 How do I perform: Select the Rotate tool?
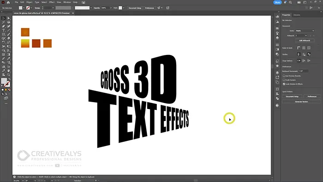tap(4, 42)
